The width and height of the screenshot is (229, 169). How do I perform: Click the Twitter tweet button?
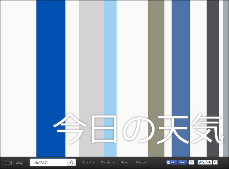tap(205, 162)
